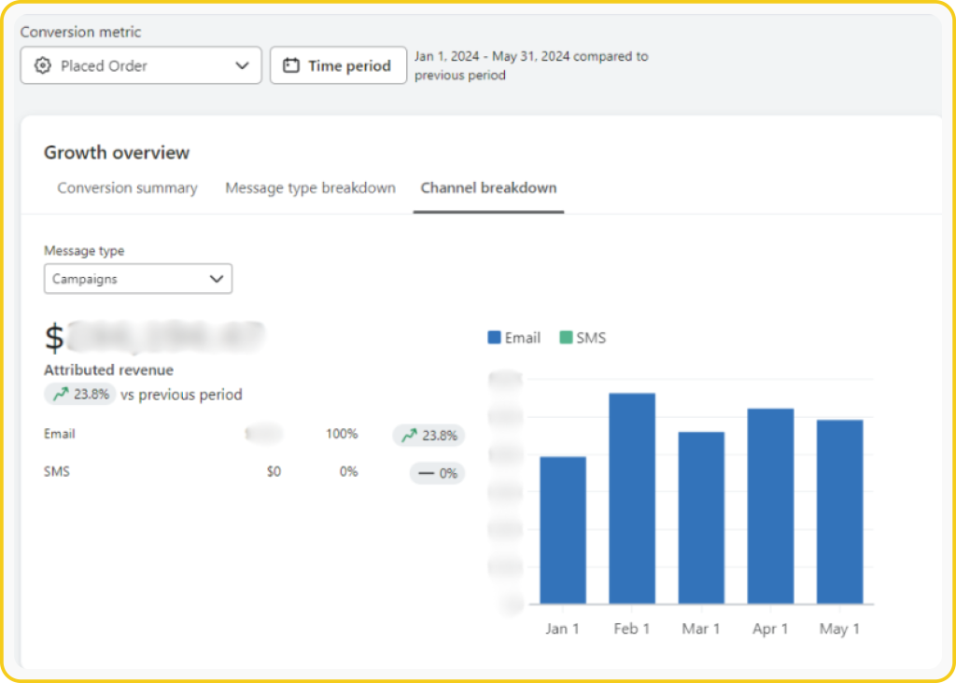Image resolution: width=956 pixels, height=683 pixels.
Task: Select the Channel breakdown tab
Action: point(488,188)
